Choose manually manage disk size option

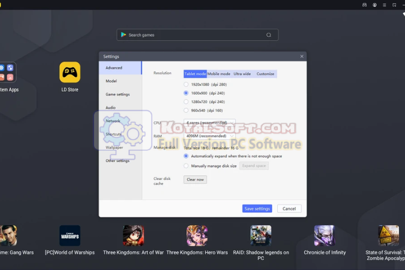pyautogui.click(x=186, y=166)
